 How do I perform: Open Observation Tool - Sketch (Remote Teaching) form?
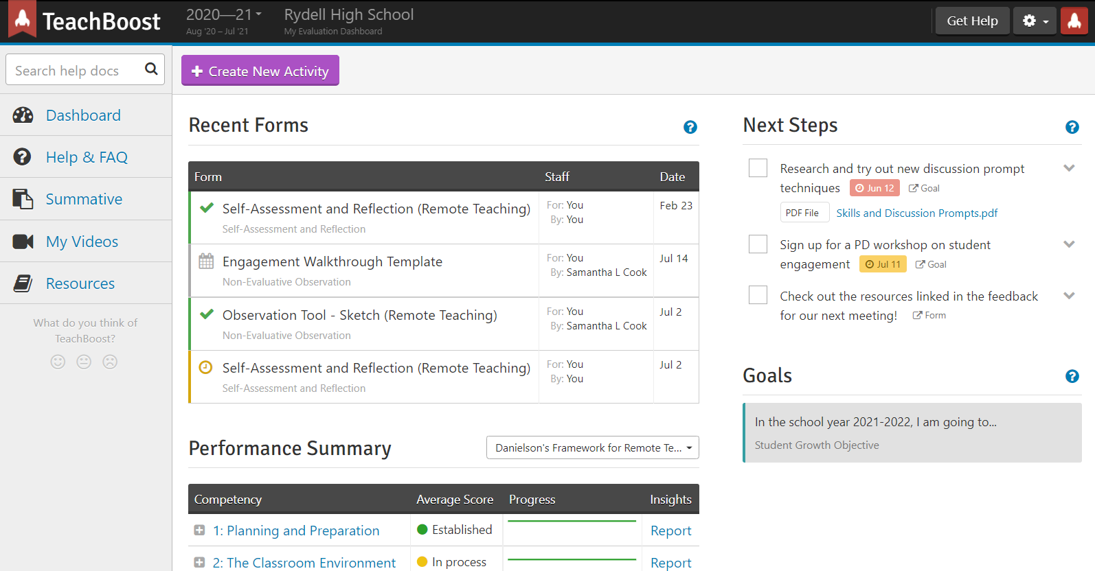coord(360,315)
